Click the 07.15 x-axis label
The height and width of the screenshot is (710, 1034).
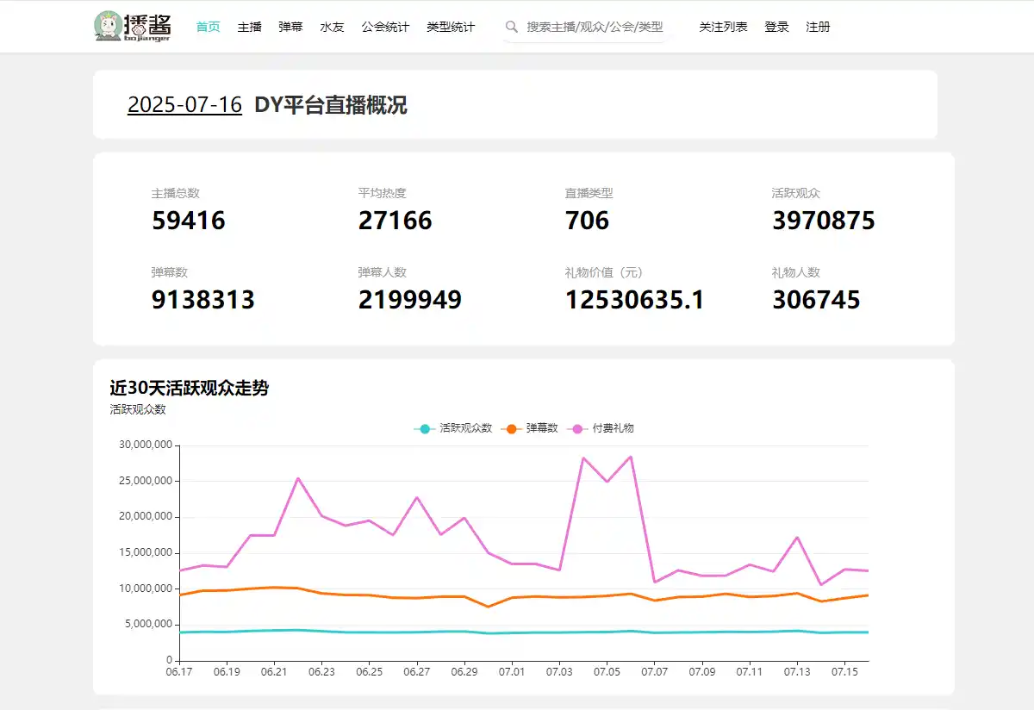pos(844,671)
